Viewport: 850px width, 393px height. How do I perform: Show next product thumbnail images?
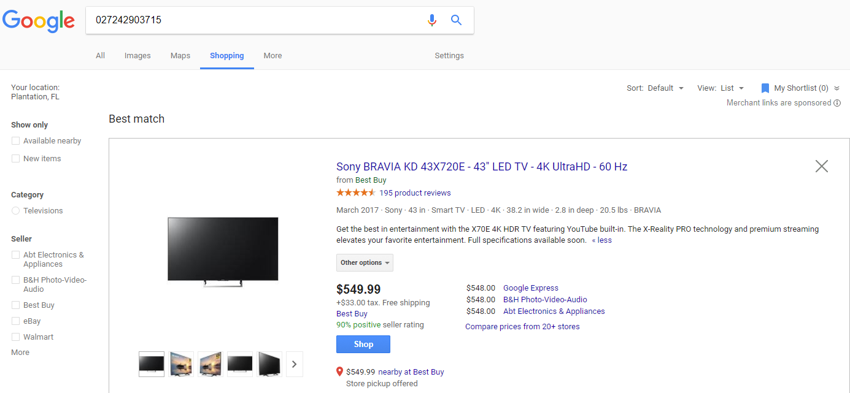tap(294, 364)
